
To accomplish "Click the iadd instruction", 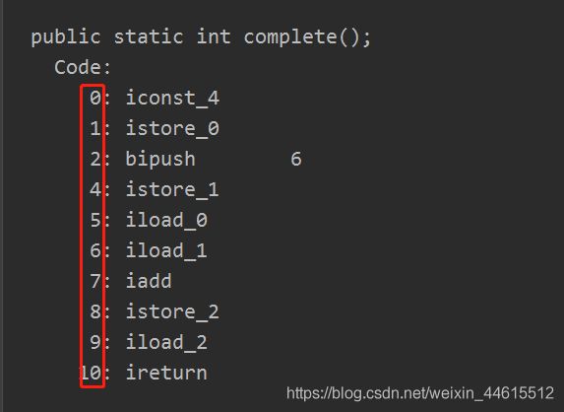I will tap(149, 281).
